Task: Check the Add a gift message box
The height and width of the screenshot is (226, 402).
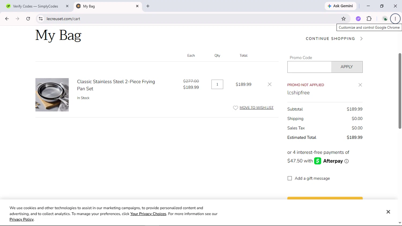Action: click(x=290, y=178)
